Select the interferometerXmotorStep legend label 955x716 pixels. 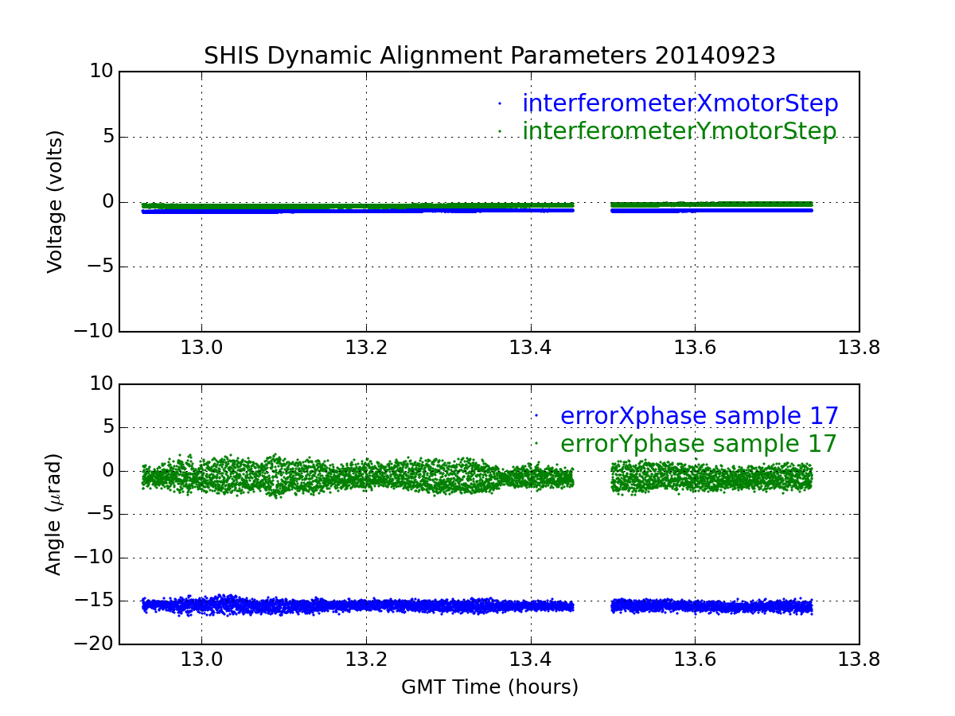pyautogui.click(x=680, y=103)
